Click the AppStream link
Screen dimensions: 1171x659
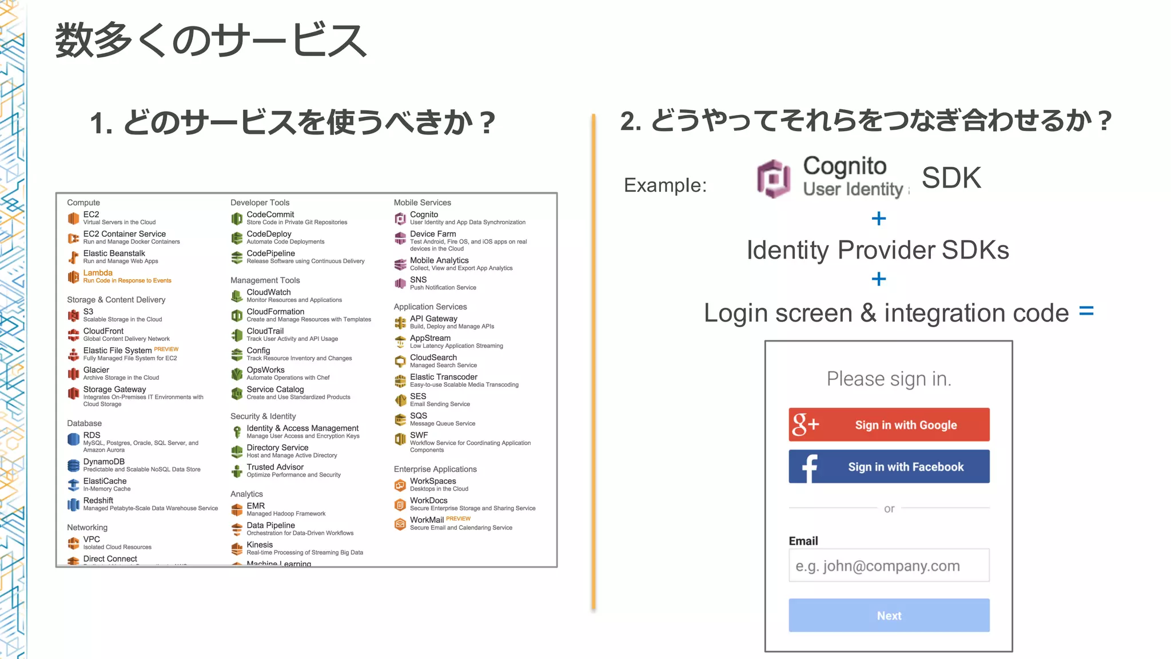tap(430, 338)
